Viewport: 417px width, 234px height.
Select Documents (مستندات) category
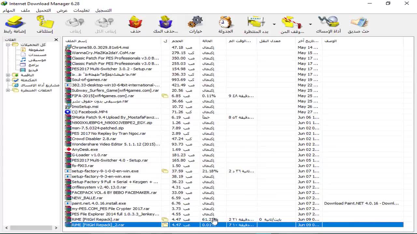37,55
